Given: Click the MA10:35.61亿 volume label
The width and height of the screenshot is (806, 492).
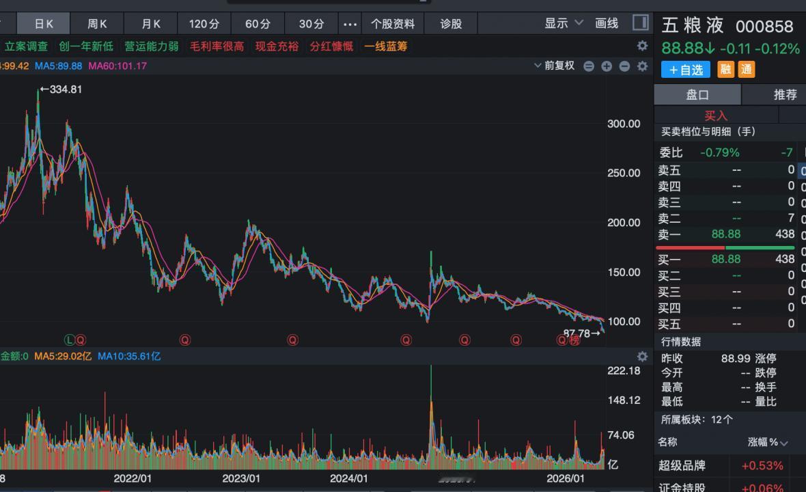Looking at the screenshot, I should 129,356.
